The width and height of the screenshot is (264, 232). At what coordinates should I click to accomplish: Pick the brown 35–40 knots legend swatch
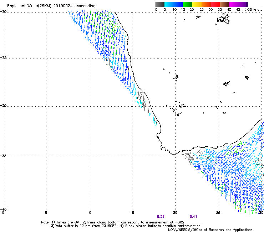coord(225,4)
